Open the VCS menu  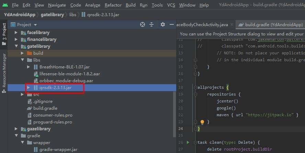(171, 5)
